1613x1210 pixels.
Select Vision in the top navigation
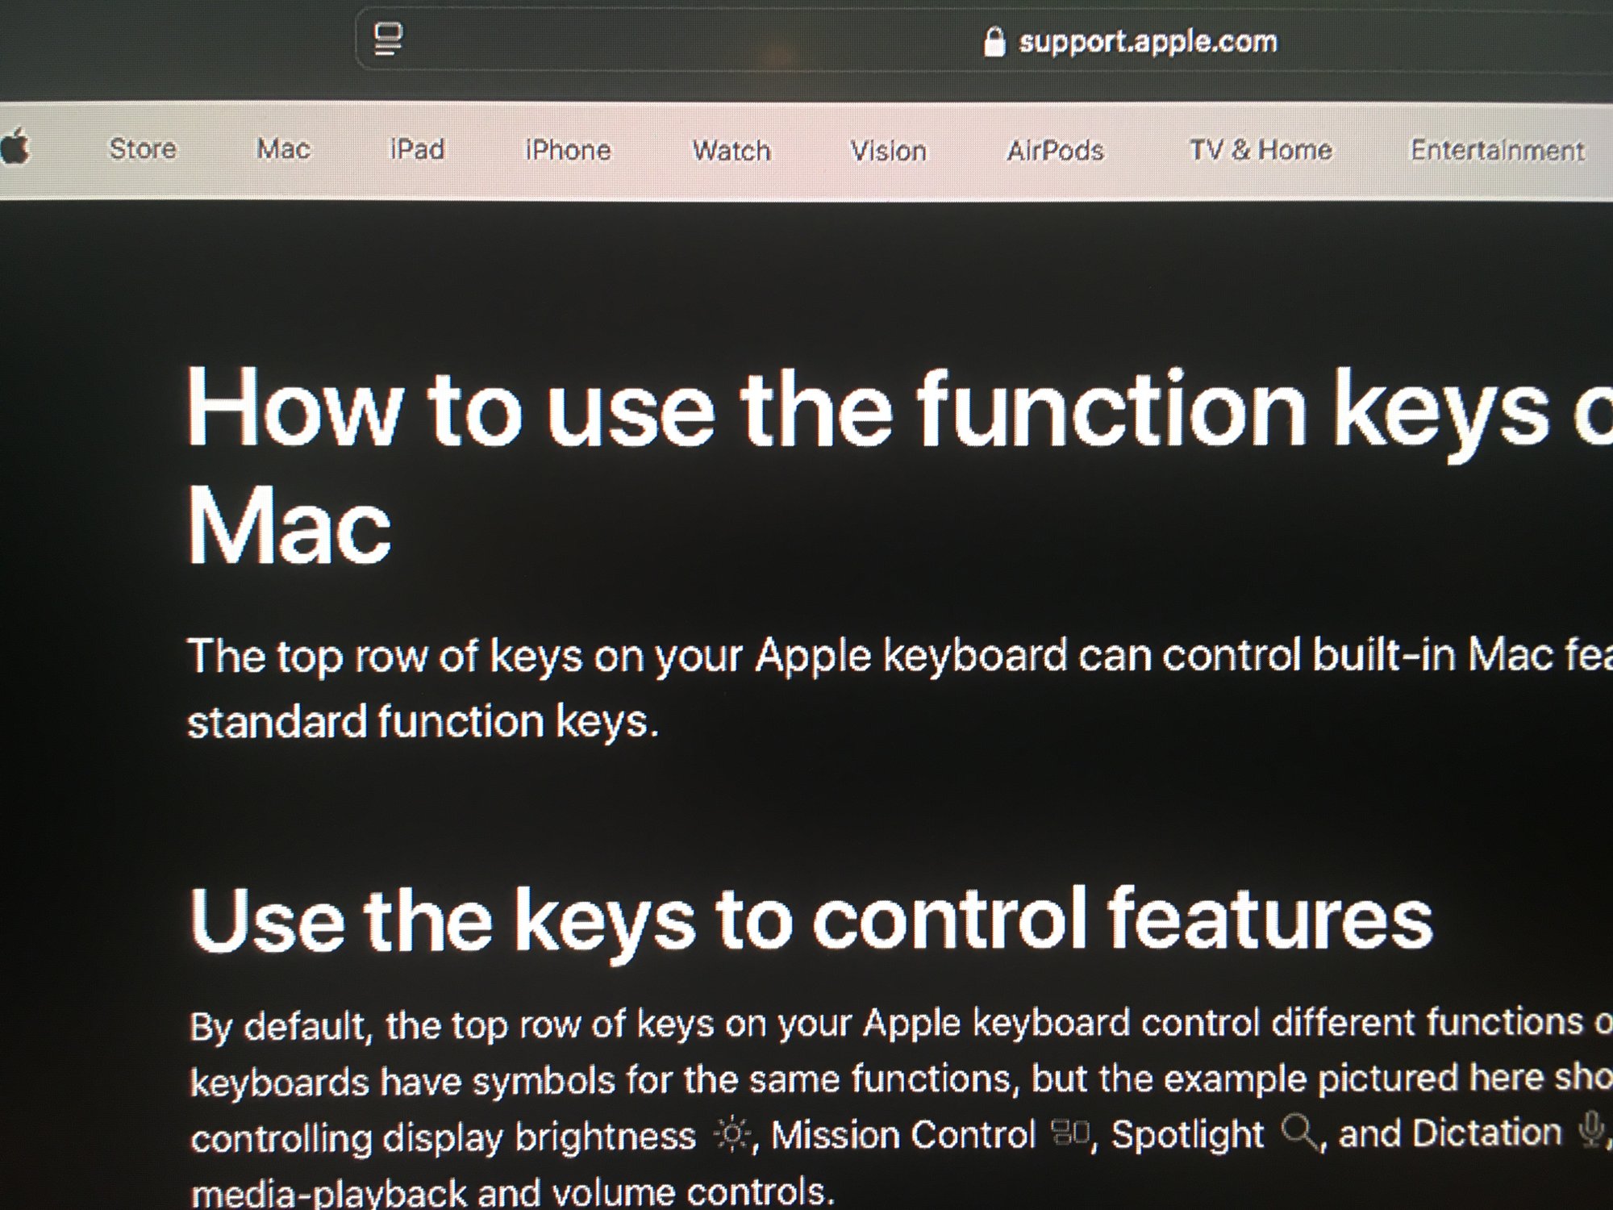click(x=888, y=151)
